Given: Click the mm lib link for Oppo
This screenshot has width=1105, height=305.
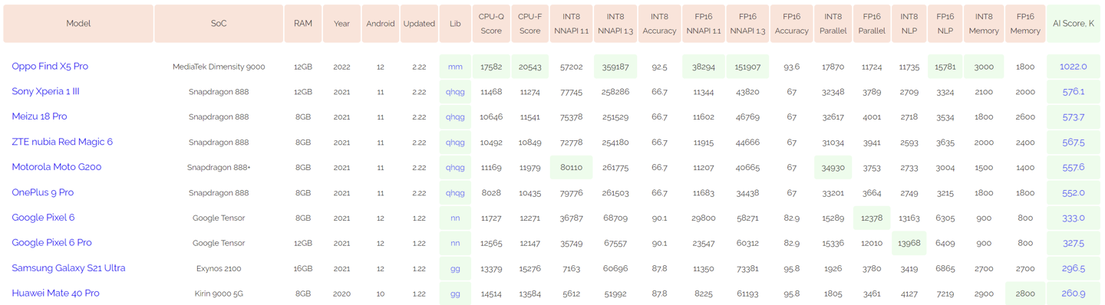Looking at the screenshot, I should [455, 67].
